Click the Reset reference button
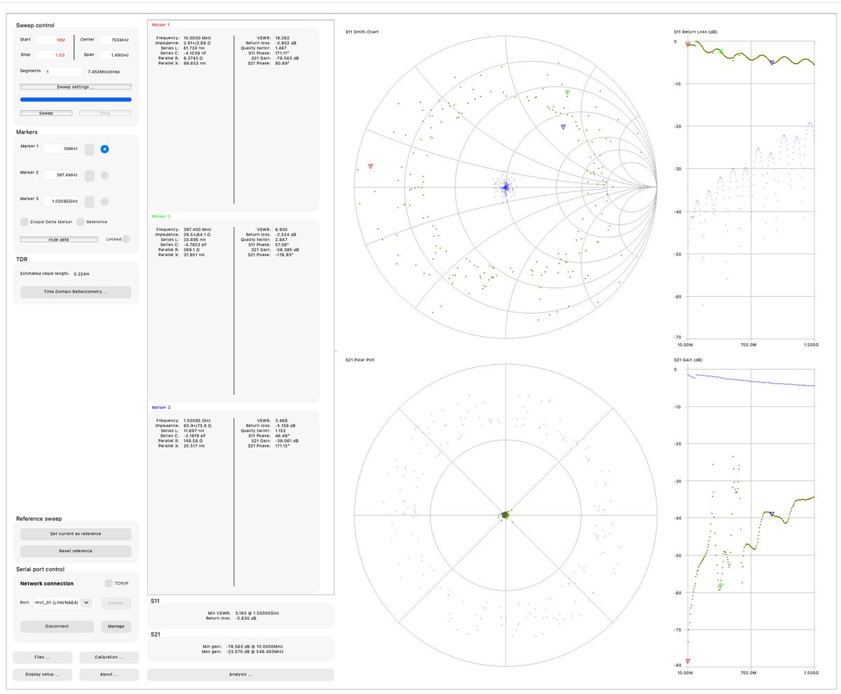The width and height of the screenshot is (841, 694). tap(76, 551)
